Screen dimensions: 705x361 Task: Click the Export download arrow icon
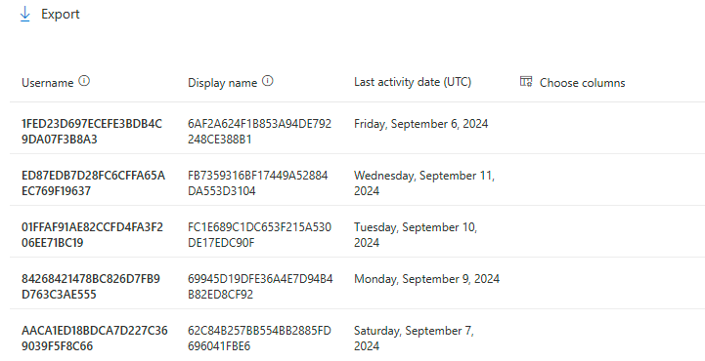[25, 14]
